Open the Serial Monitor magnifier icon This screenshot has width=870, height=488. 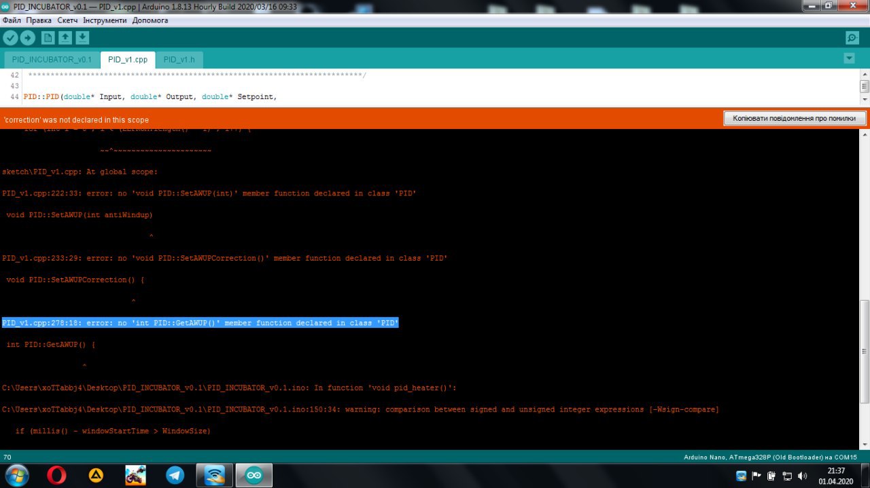coord(852,38)
